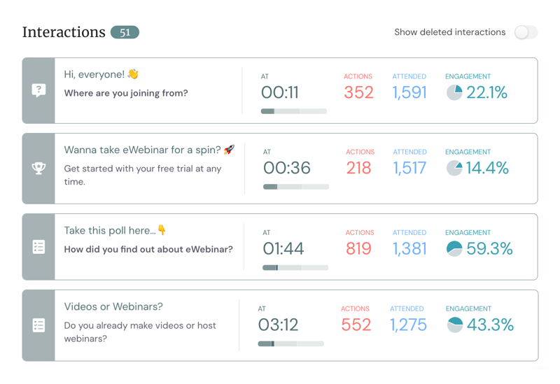Open the 'Where are you joining from?' interaction

pos(126,93)
